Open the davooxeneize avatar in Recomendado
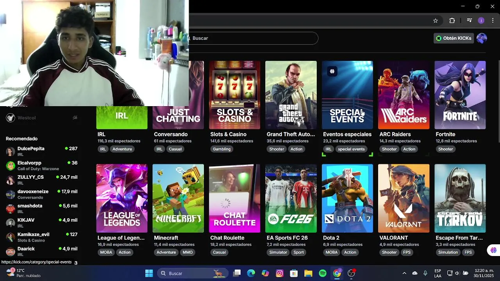Viewport: 500px width, 281px height. coord(11,194)
